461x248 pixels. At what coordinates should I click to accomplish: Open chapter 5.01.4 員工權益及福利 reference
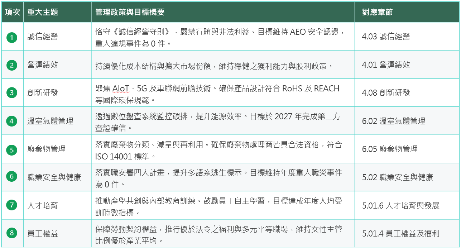click(x=400, y=234)
